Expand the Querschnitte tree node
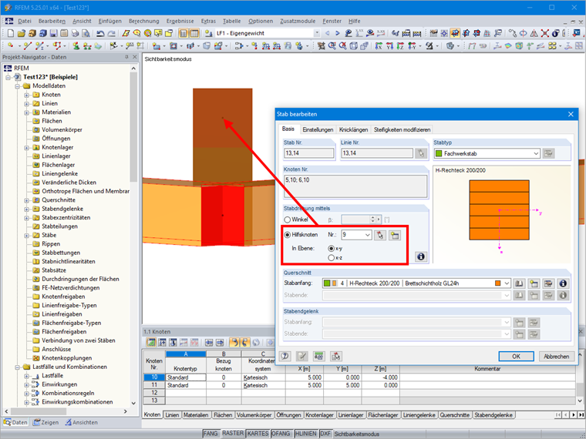This screenshot has width=586, height=439. point(26,200)
